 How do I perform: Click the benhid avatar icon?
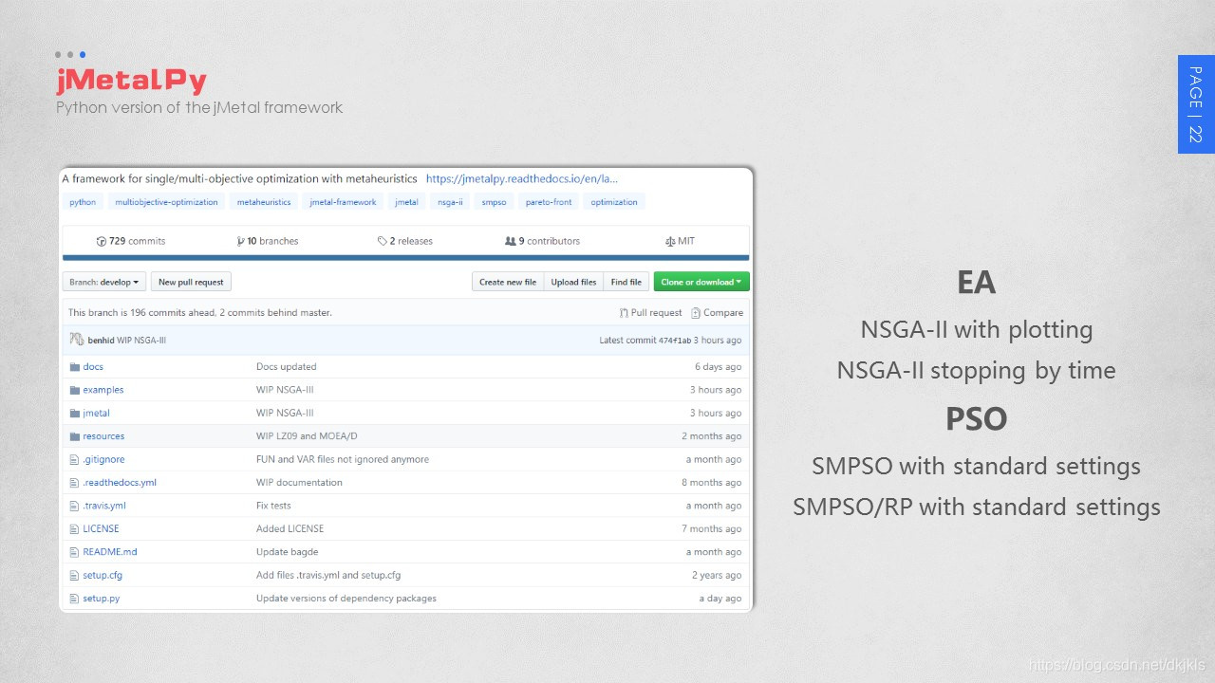77,340
